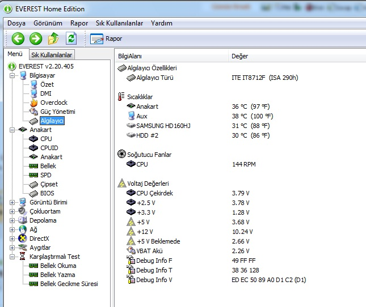
Task: Click the green forward arrow icon
Action: tap(36, 39)
